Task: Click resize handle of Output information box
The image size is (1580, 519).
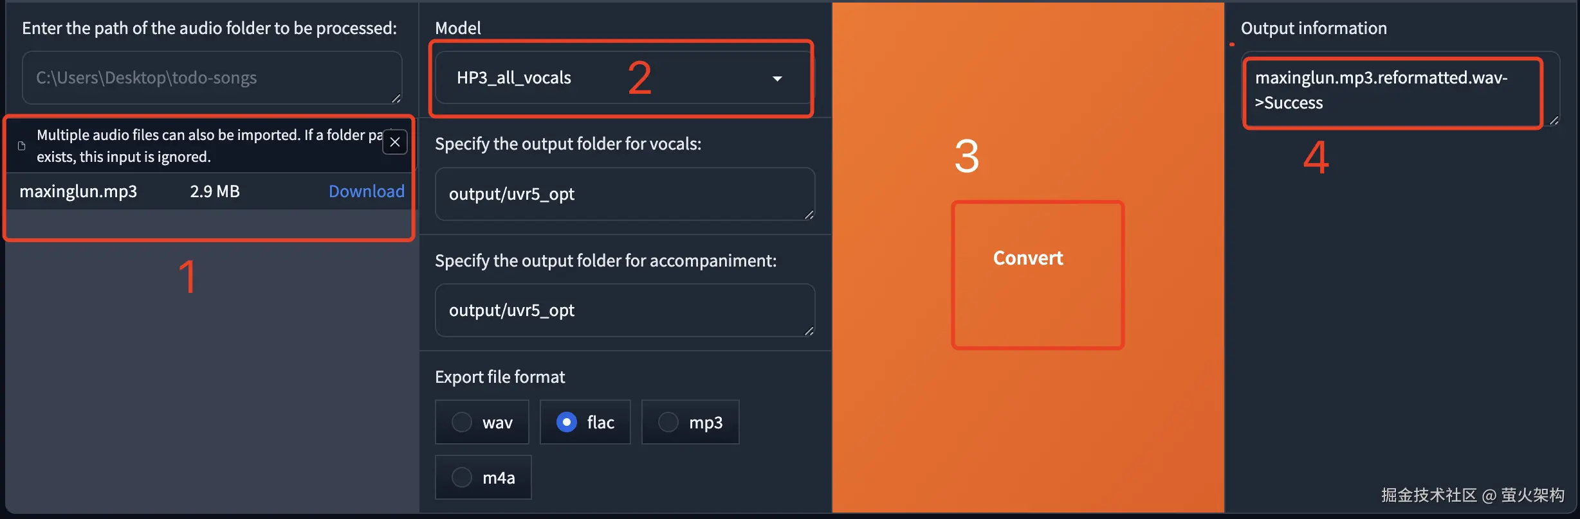Action: click(x=1554, y=121)
